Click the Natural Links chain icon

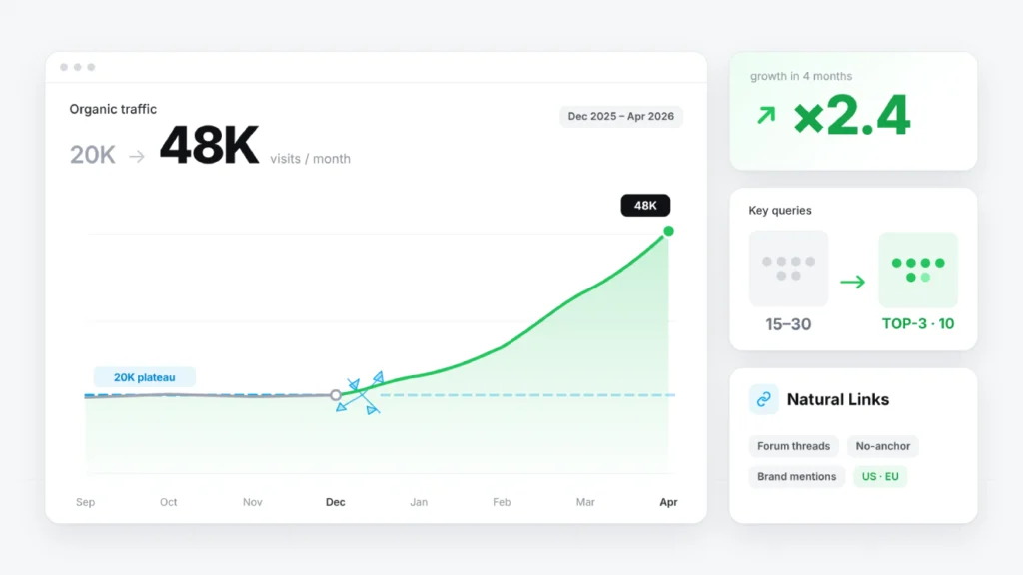click(763, 399)
